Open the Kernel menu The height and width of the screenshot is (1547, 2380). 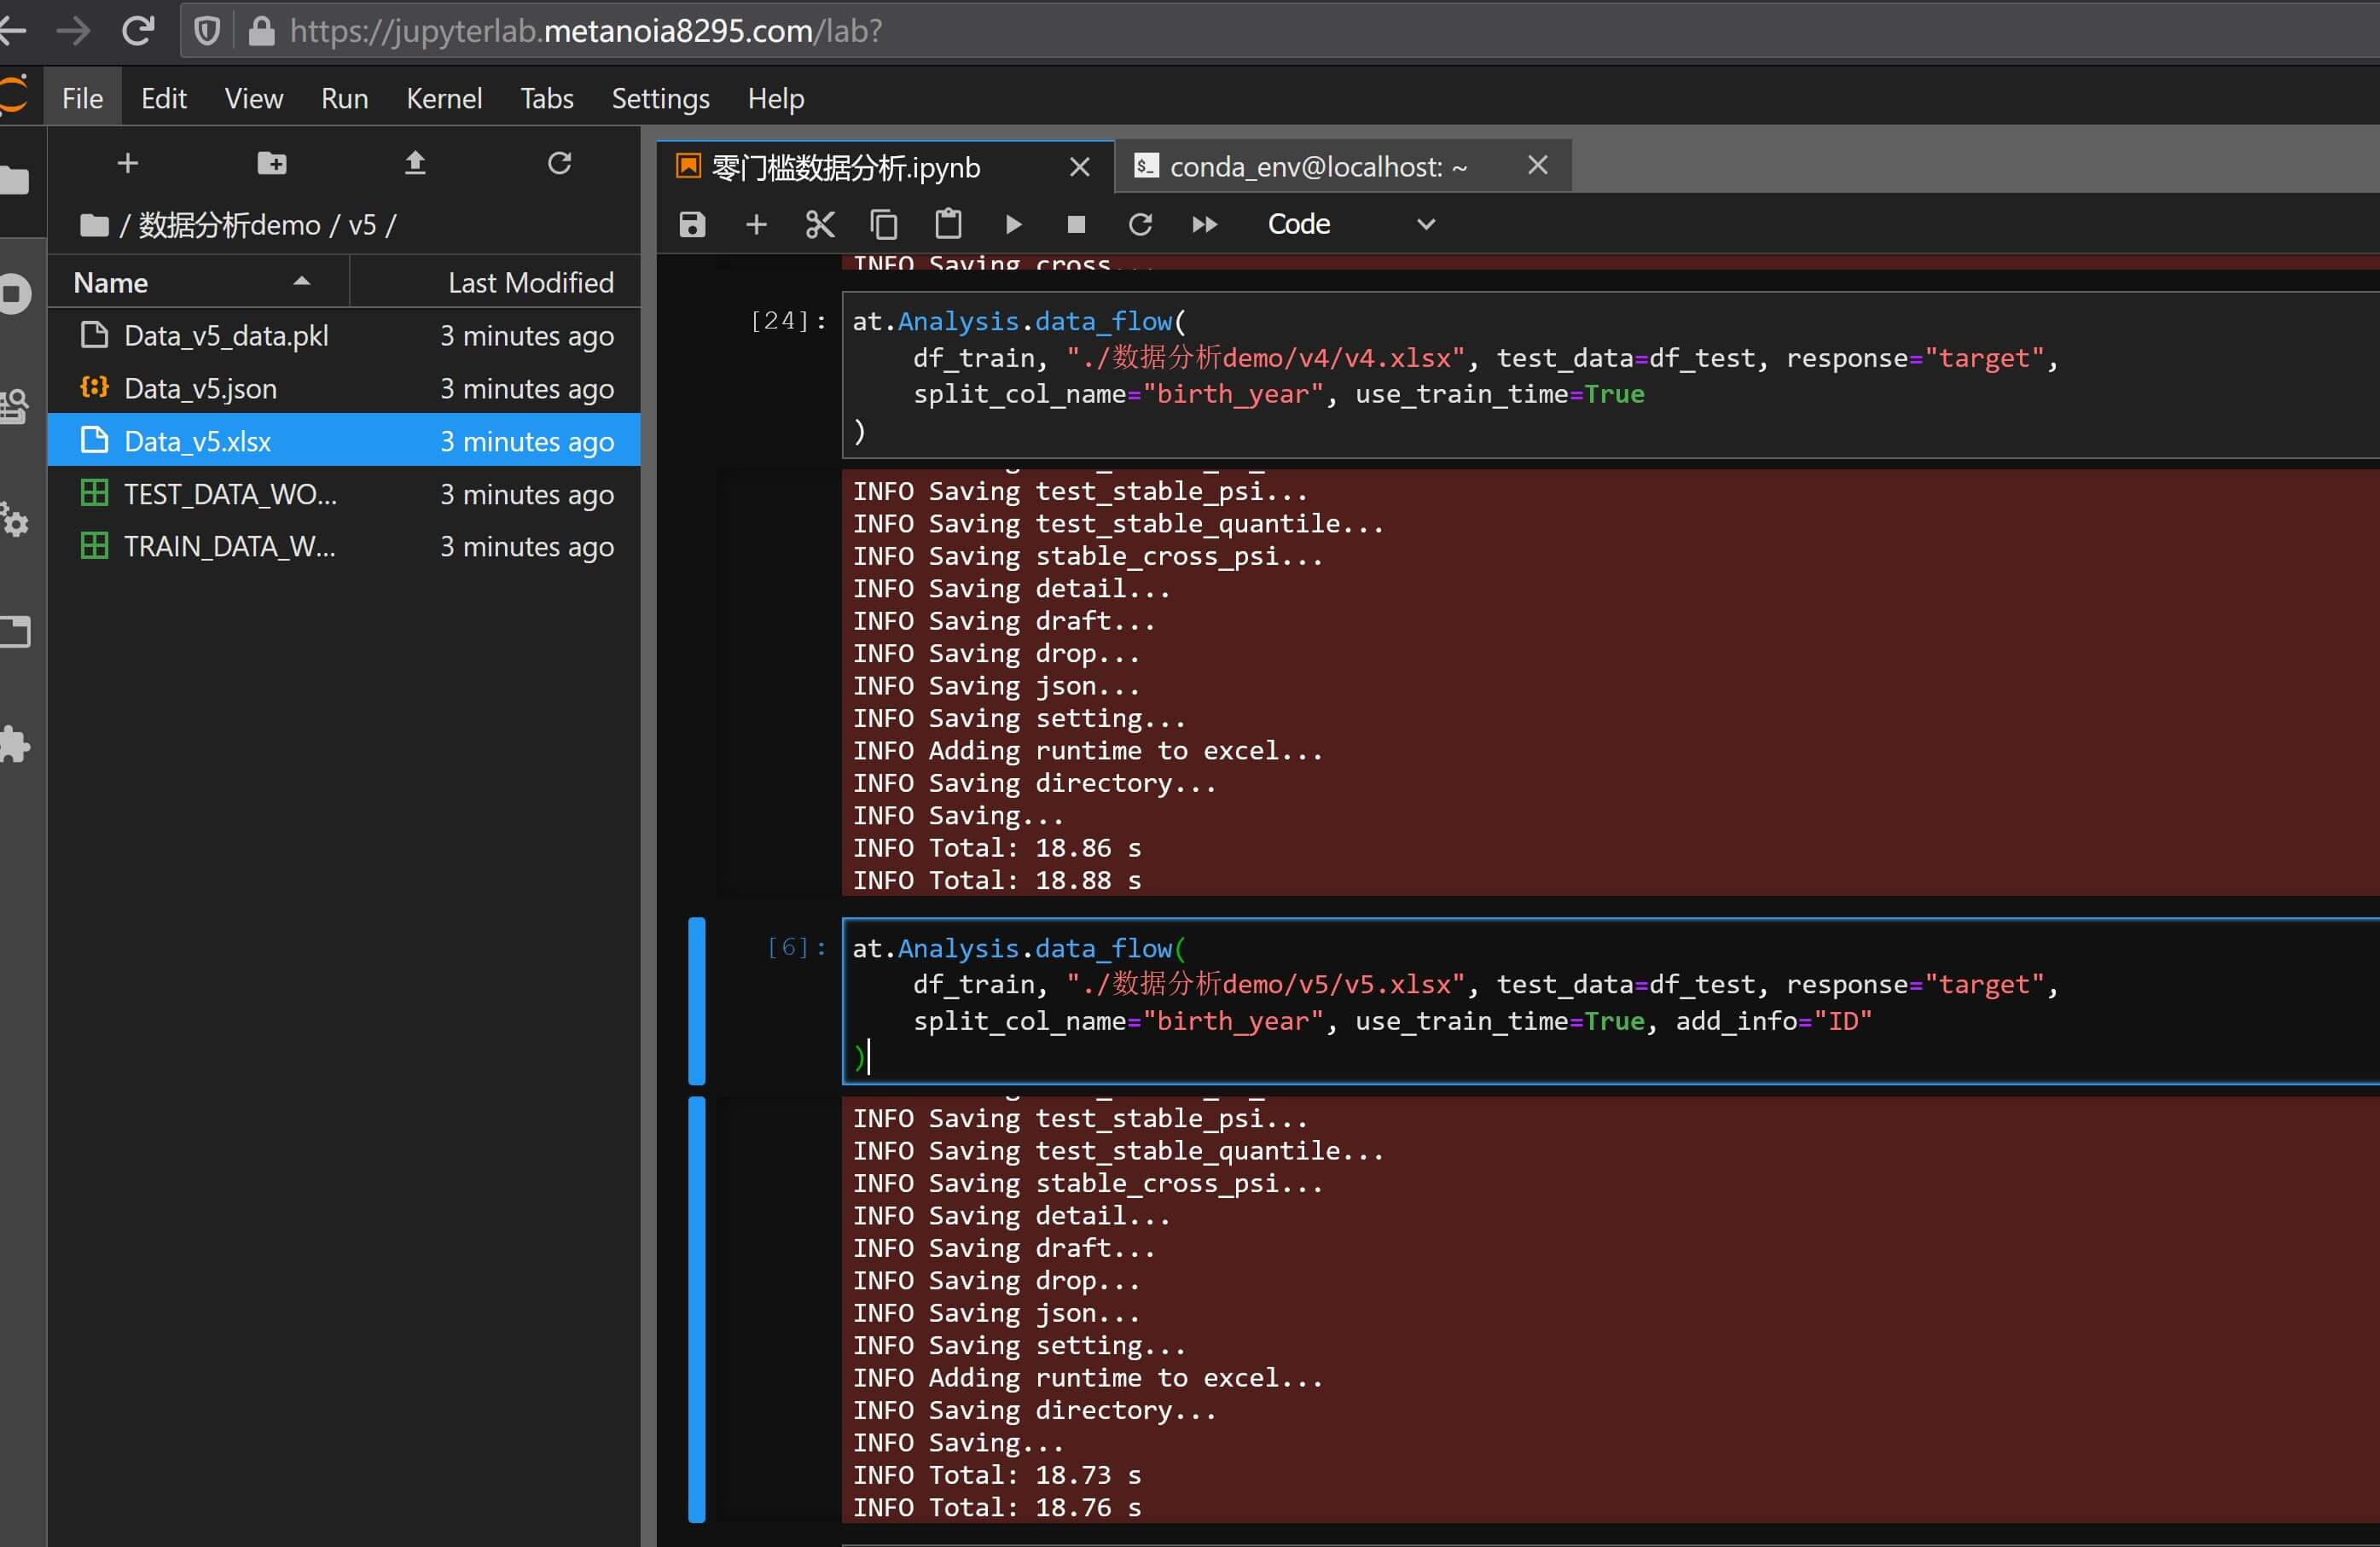[x=444, y=98]
